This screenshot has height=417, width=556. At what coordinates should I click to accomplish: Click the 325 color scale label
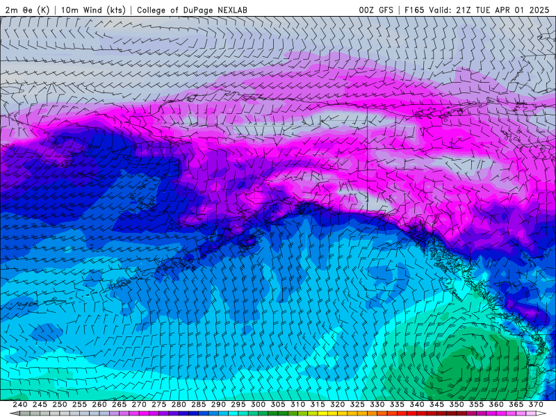click(x=357, y=404)
